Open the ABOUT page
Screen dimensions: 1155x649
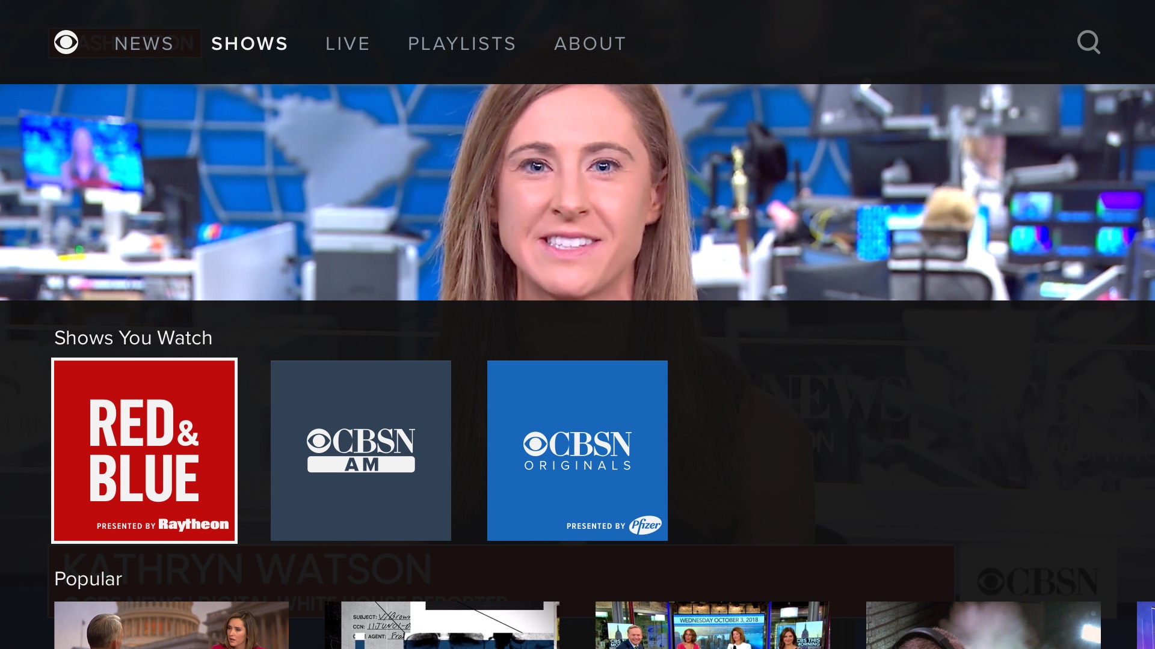[590, 44]
